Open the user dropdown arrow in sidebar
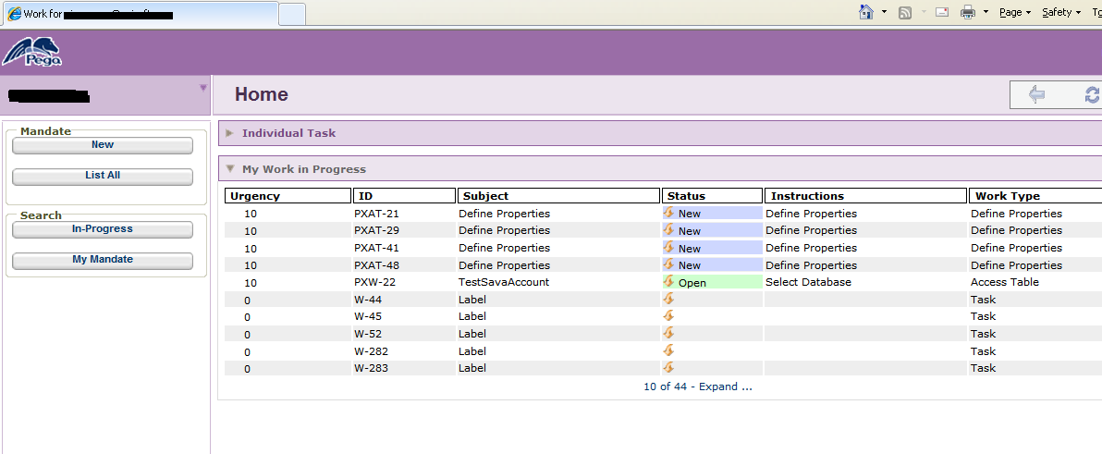This screenshot has height=454, width=1102. click(x=202, y=88)
